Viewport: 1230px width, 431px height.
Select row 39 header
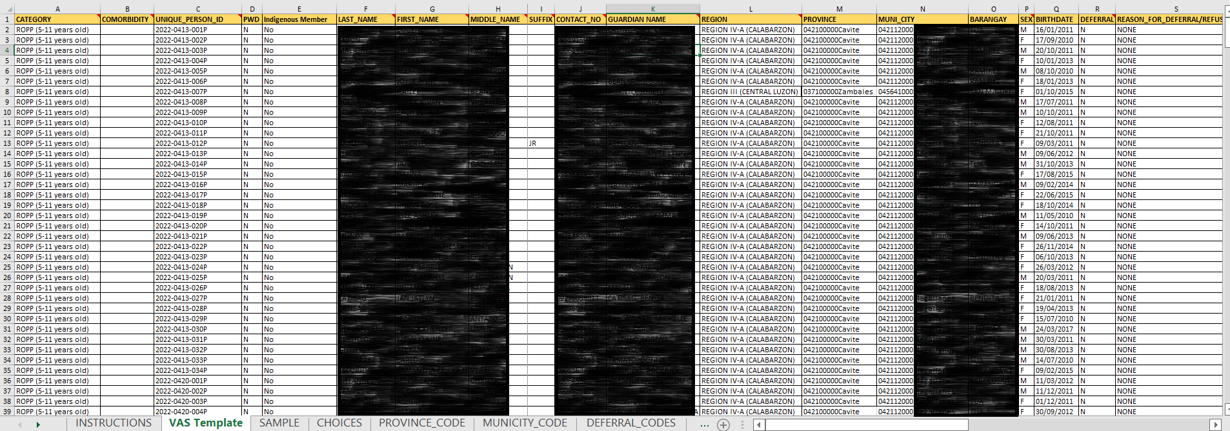pos(7,412)
